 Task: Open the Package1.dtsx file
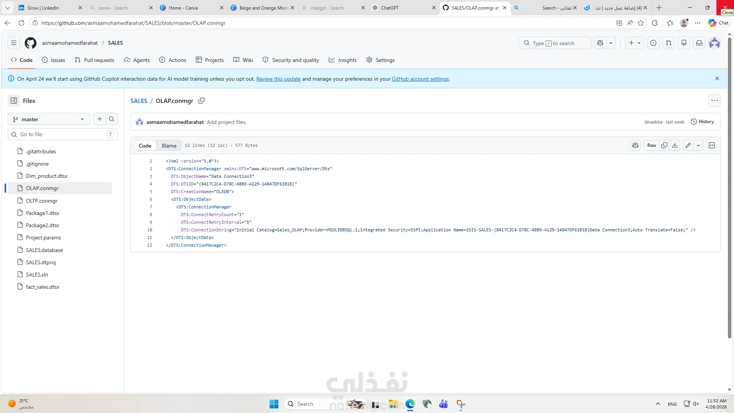coord(42,213)
